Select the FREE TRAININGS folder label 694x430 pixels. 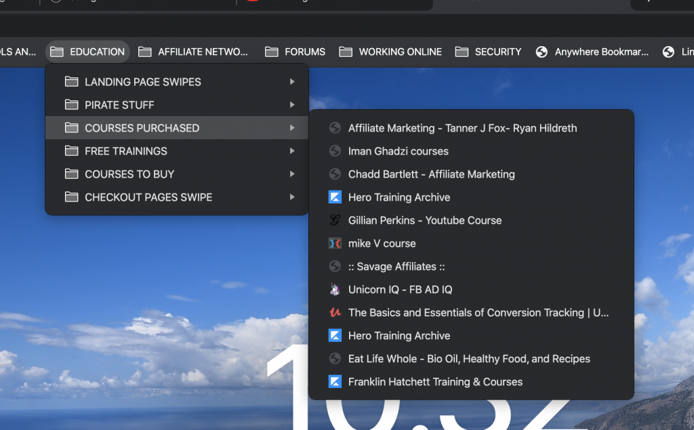pyautogui.click(x=126, y=151)
